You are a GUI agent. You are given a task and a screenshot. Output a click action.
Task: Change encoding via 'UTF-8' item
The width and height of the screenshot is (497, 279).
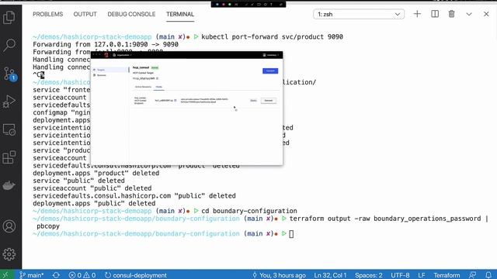[x=400, y=275]
